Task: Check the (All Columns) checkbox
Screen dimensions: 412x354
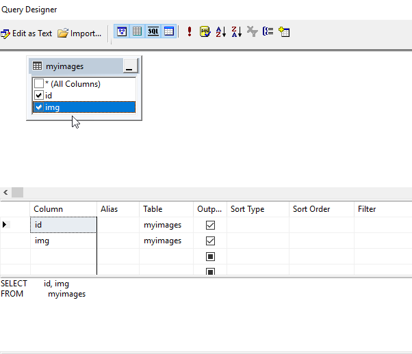Action: [x=39, y=84]
